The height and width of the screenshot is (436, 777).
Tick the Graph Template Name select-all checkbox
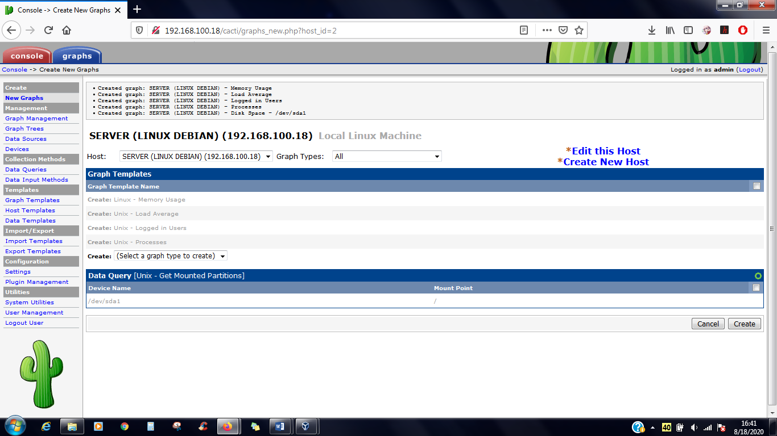tap(757, 186)
